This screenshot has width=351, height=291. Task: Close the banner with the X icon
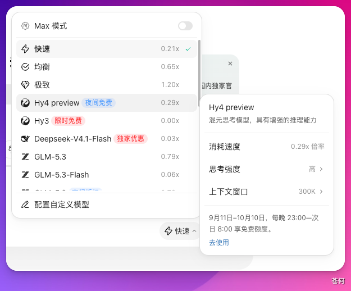pos(230,63)
